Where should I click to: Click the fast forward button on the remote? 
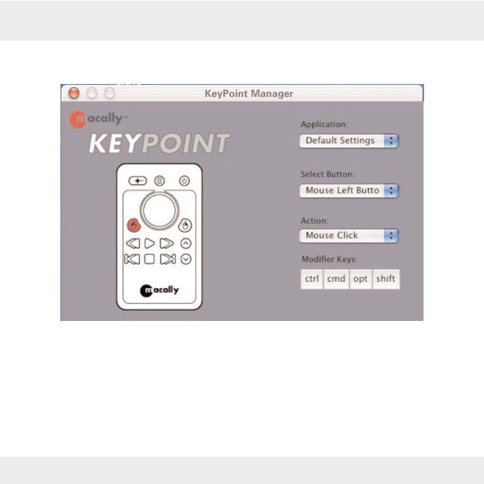point(167,244)
